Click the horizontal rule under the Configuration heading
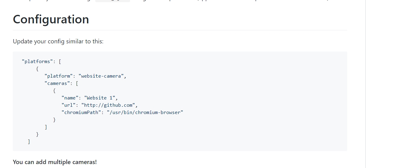393x168 pixels. 180,30
